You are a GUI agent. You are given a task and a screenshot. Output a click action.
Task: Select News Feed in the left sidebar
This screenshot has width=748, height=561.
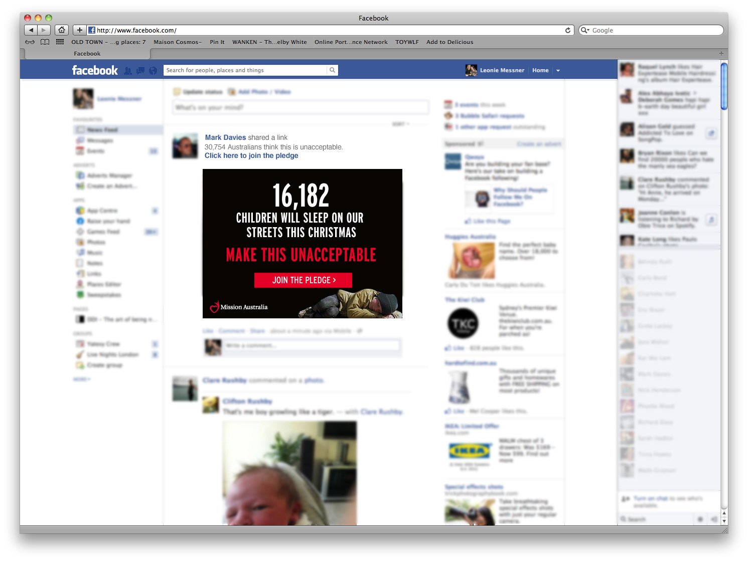(118, 130)
